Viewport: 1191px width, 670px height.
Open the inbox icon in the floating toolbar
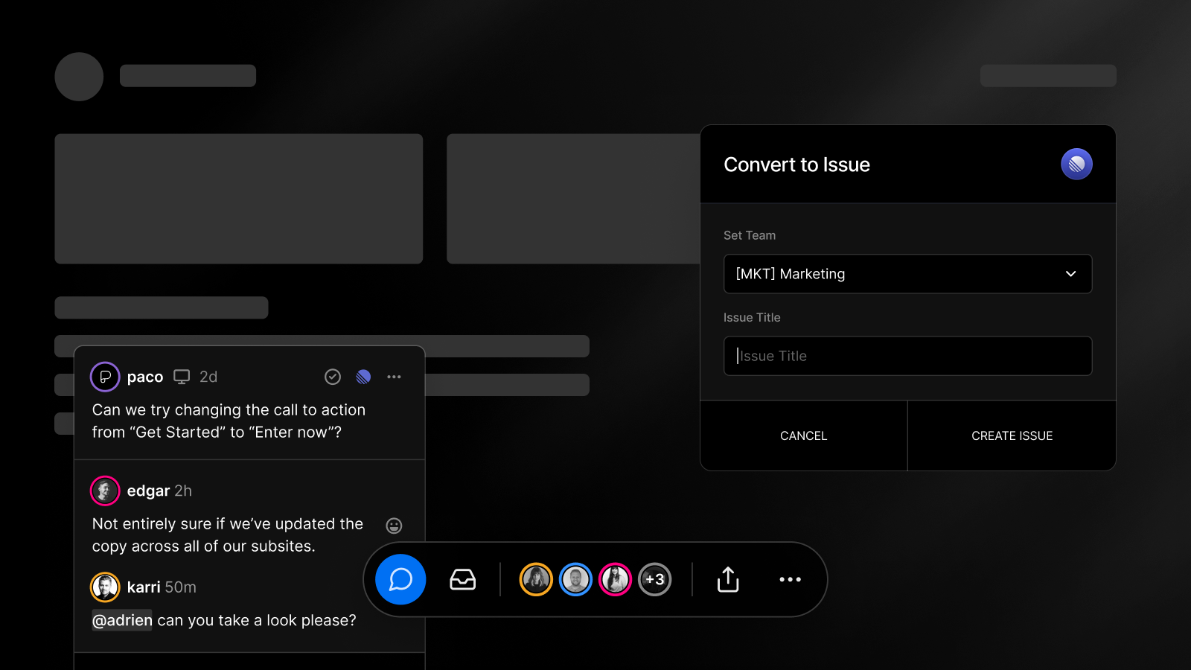pos(462,579)
